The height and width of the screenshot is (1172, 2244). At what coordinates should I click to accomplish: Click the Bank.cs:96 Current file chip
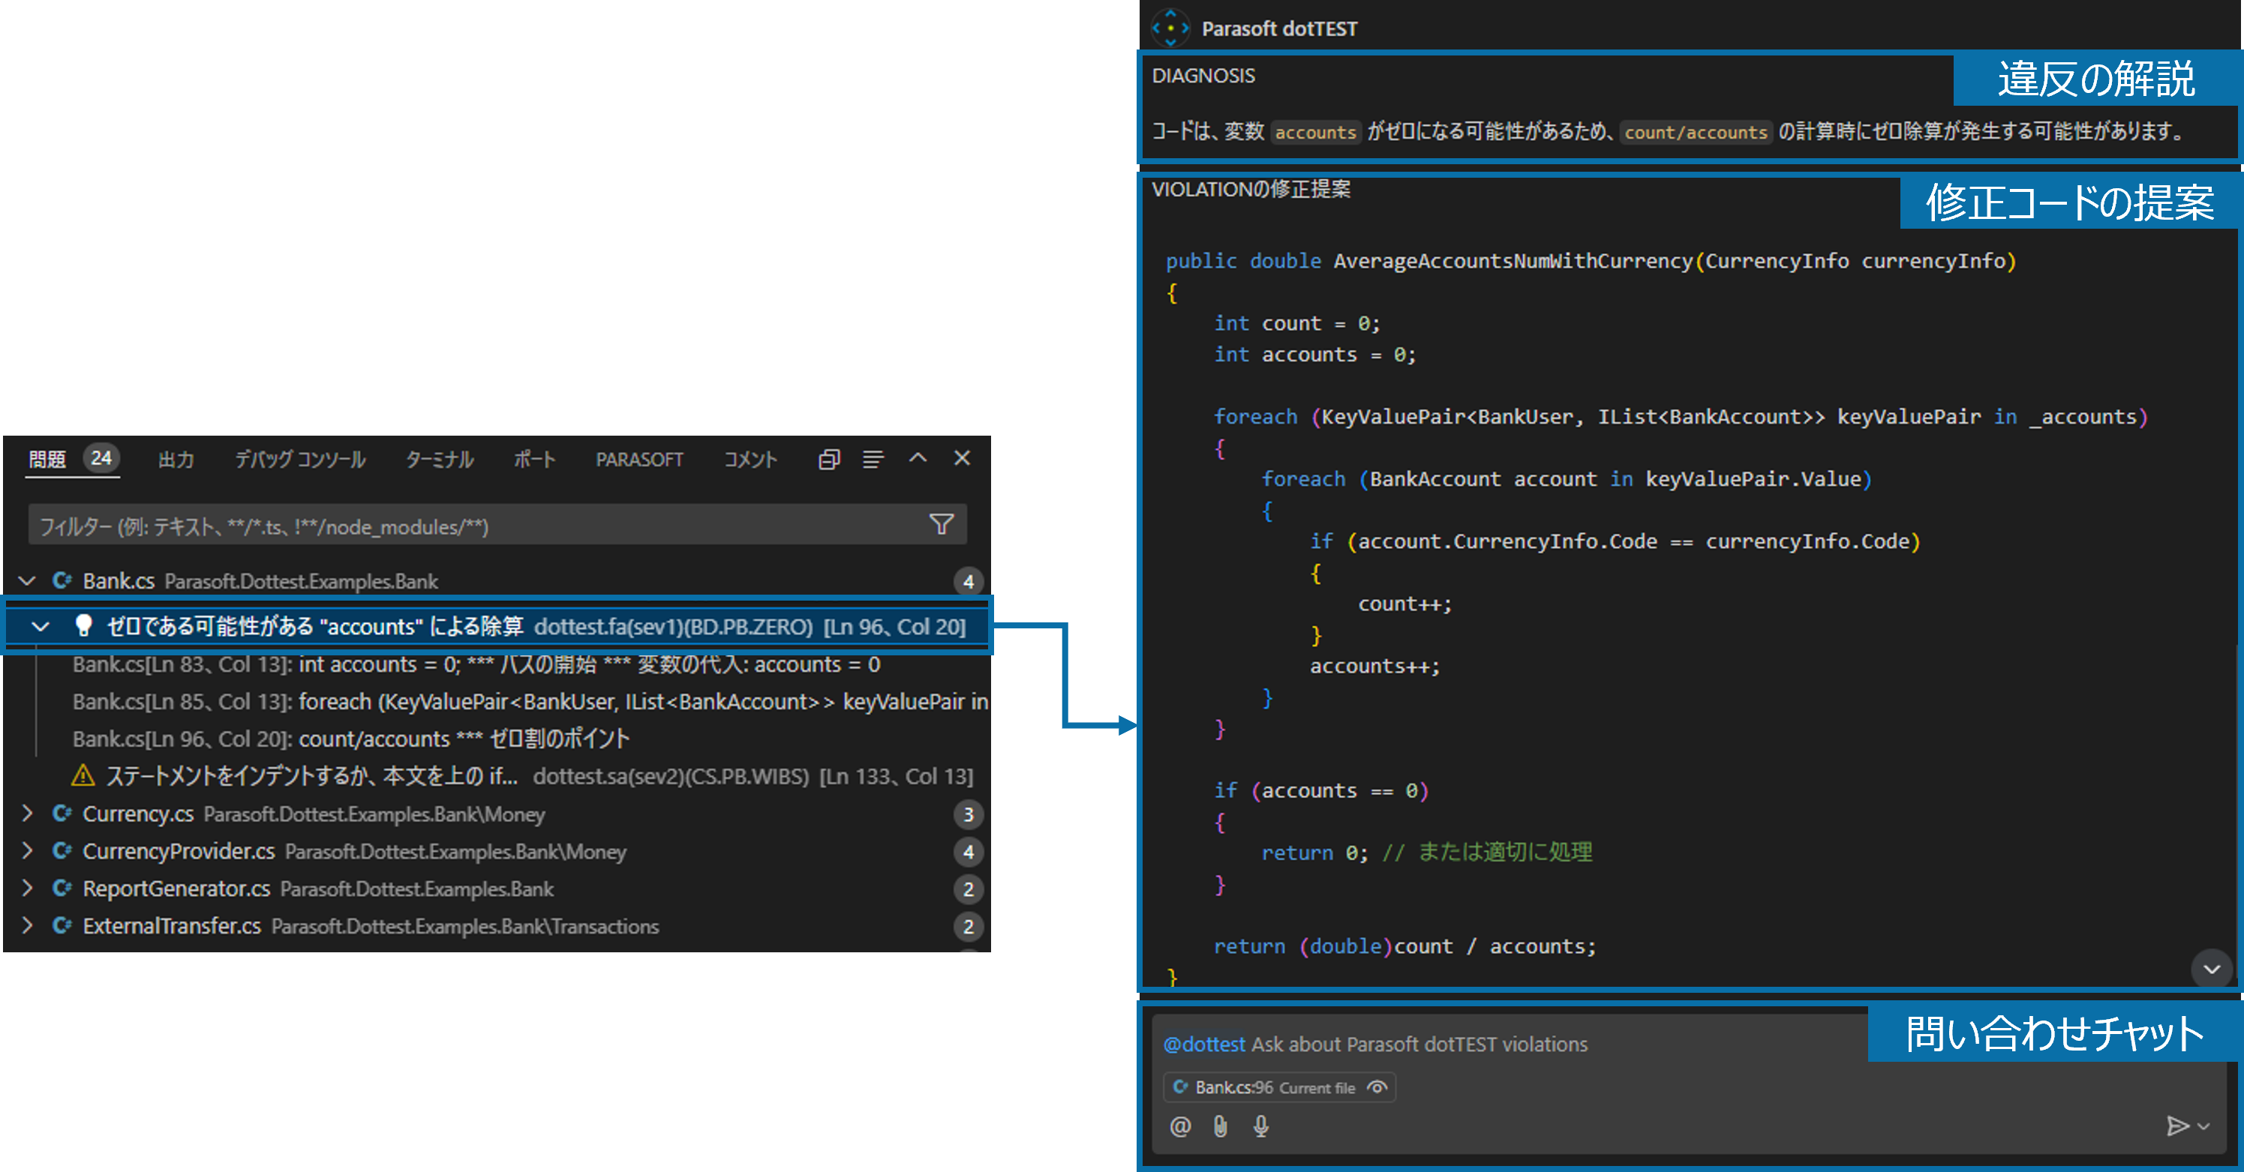(x=1278, y=1087)
